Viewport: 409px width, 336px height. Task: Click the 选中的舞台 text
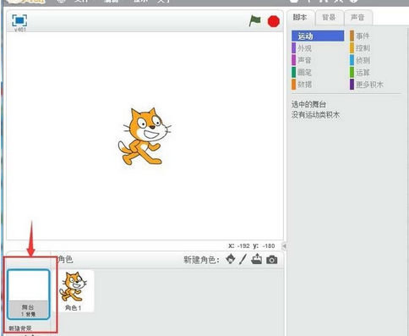coord(308,104)
